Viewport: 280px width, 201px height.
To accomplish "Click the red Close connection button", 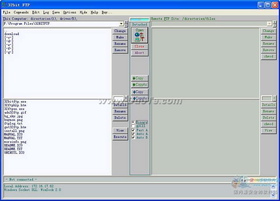I will pos(140,46).
